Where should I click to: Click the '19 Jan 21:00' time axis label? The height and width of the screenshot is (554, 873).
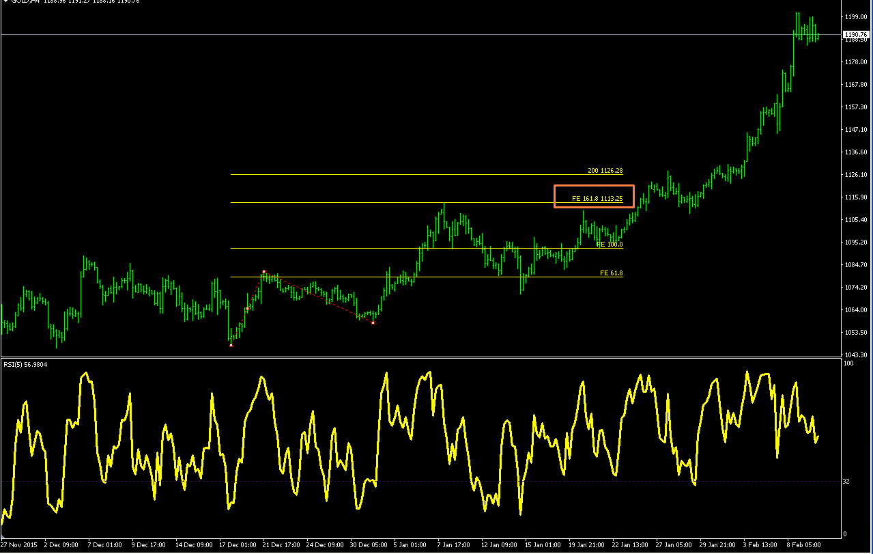[586, 545]
